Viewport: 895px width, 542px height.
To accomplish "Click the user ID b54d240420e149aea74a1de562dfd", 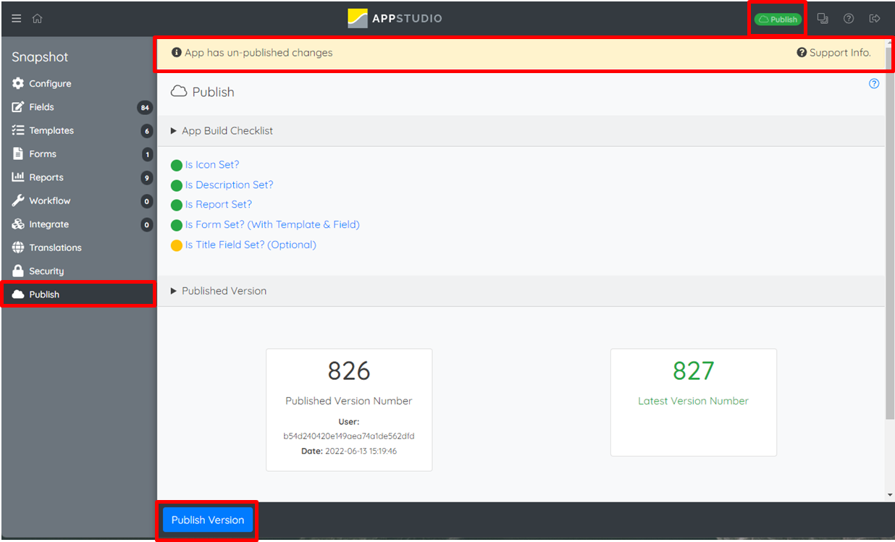I will pyautogui.click(x=349, y=436).
